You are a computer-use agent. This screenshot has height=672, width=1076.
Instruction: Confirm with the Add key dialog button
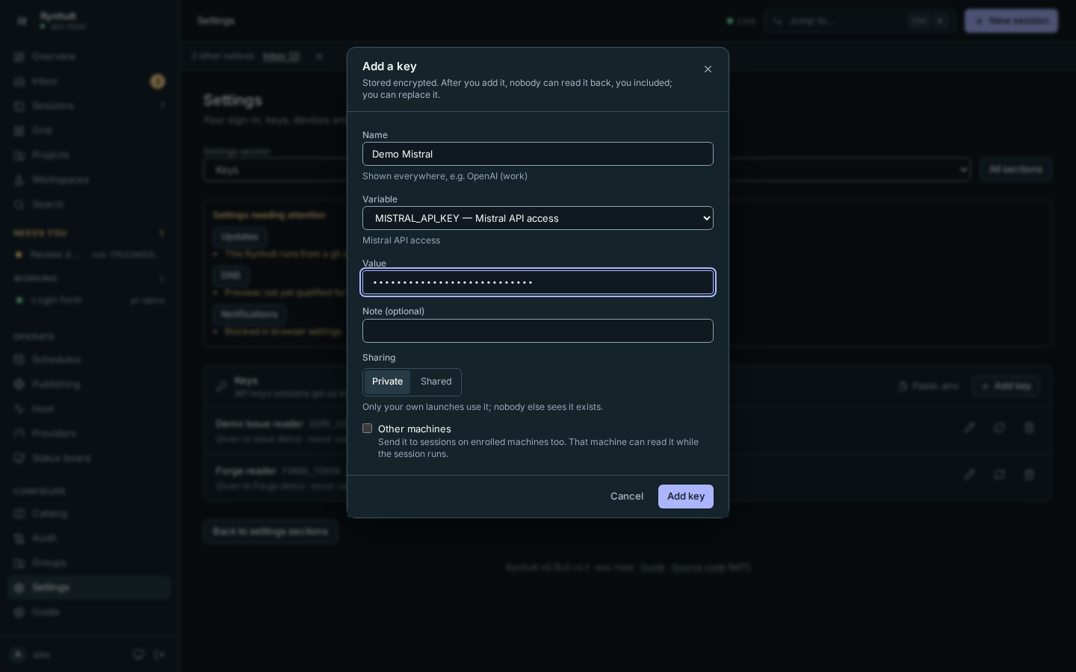(x=686, y=497)
